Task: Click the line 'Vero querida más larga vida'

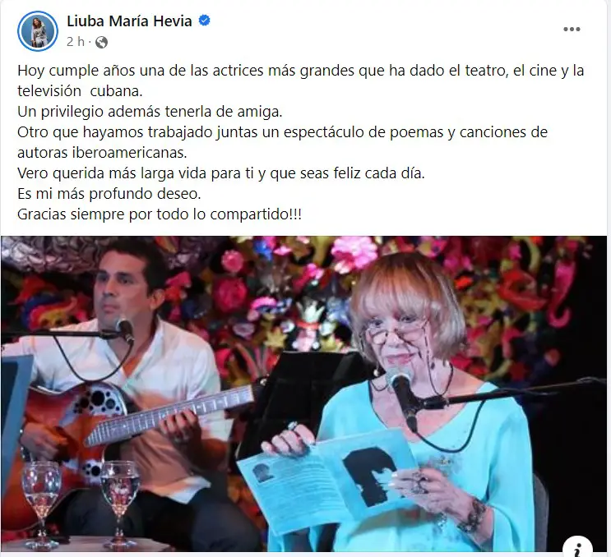Action: [x=221, y=173]
